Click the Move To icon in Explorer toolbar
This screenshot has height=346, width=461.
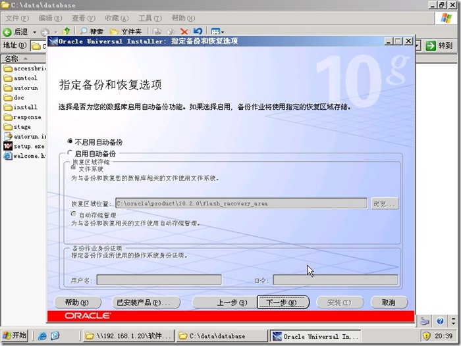(157, 32)
